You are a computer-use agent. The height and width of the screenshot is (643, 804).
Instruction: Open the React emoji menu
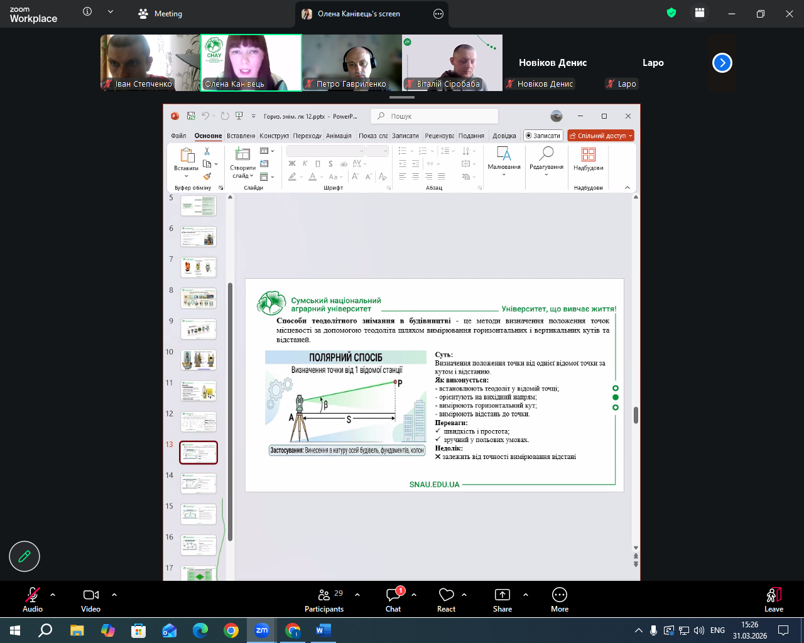click(446, 600)
